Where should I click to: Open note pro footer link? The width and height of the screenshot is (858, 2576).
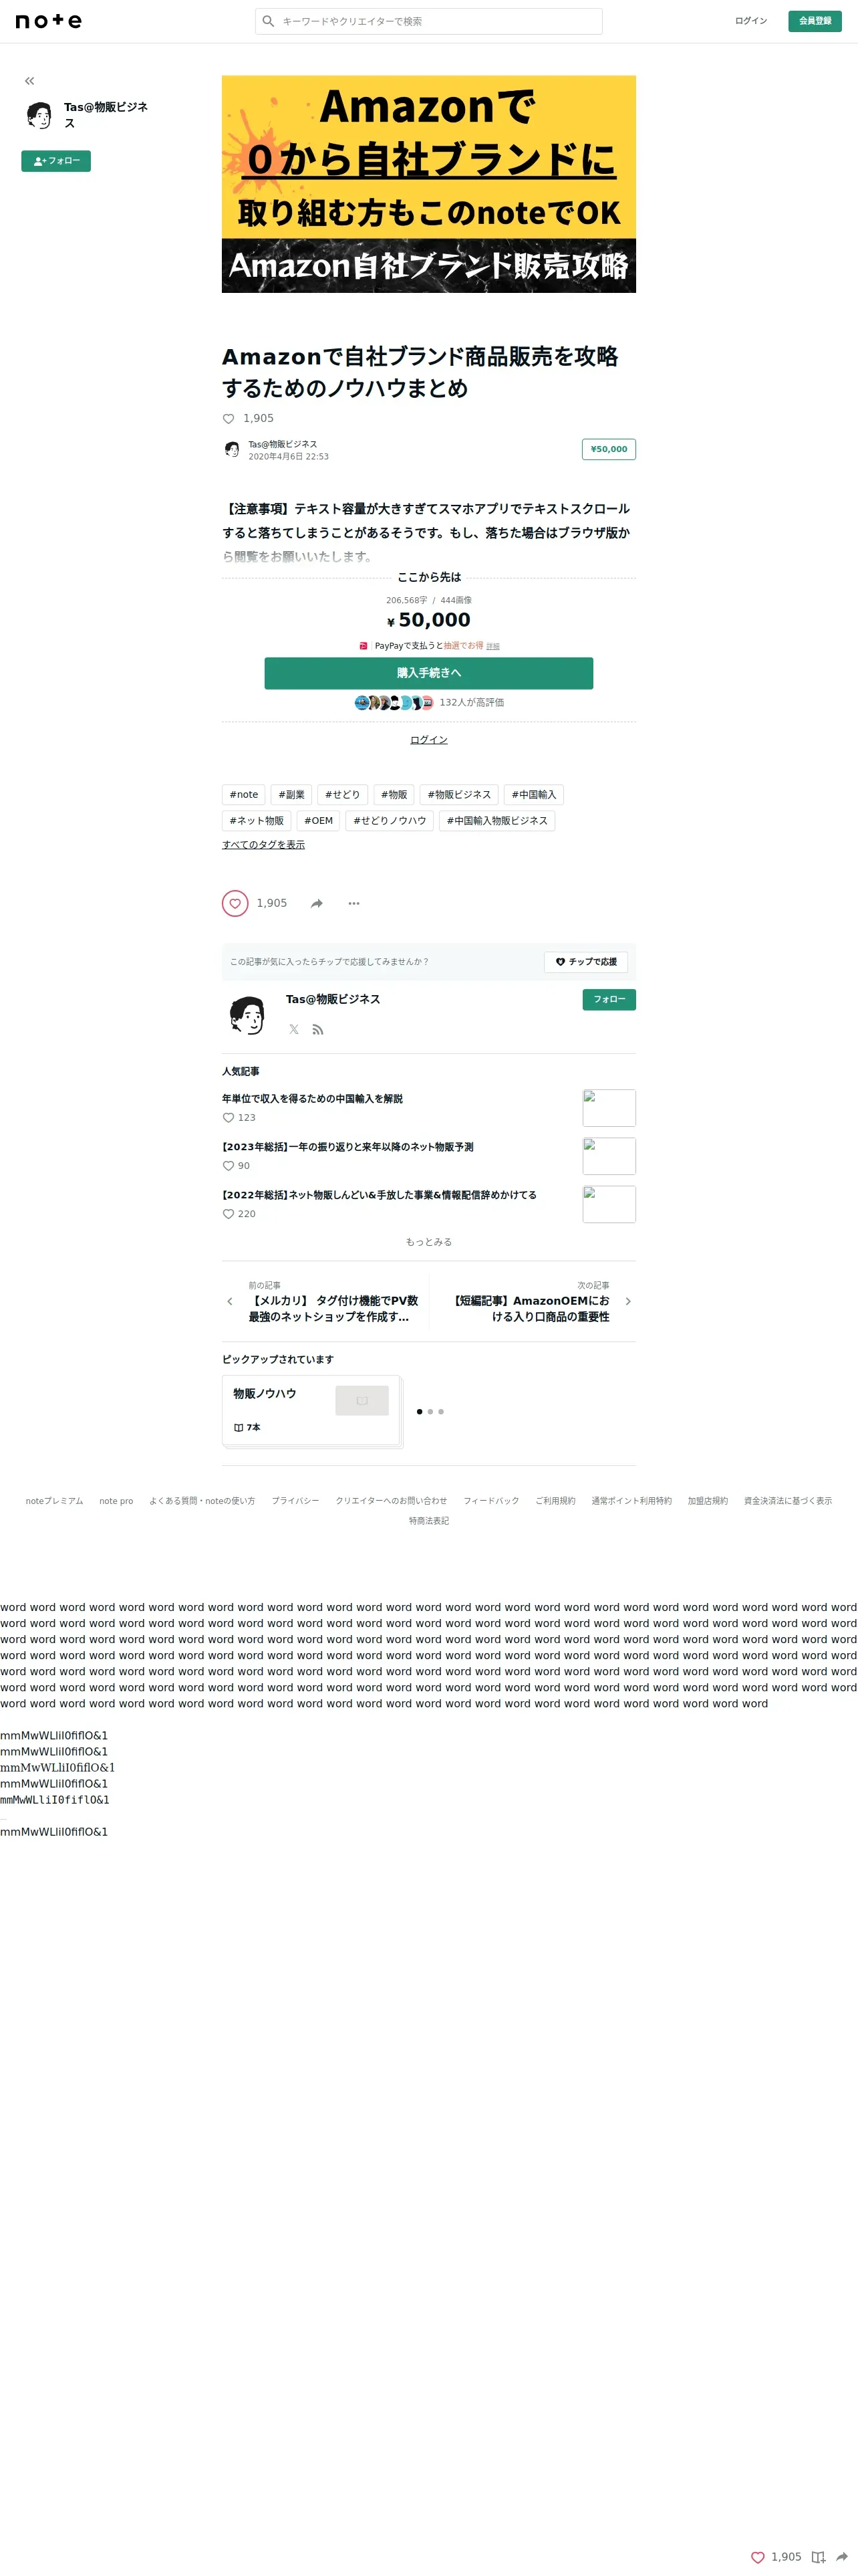point(116,1501)
